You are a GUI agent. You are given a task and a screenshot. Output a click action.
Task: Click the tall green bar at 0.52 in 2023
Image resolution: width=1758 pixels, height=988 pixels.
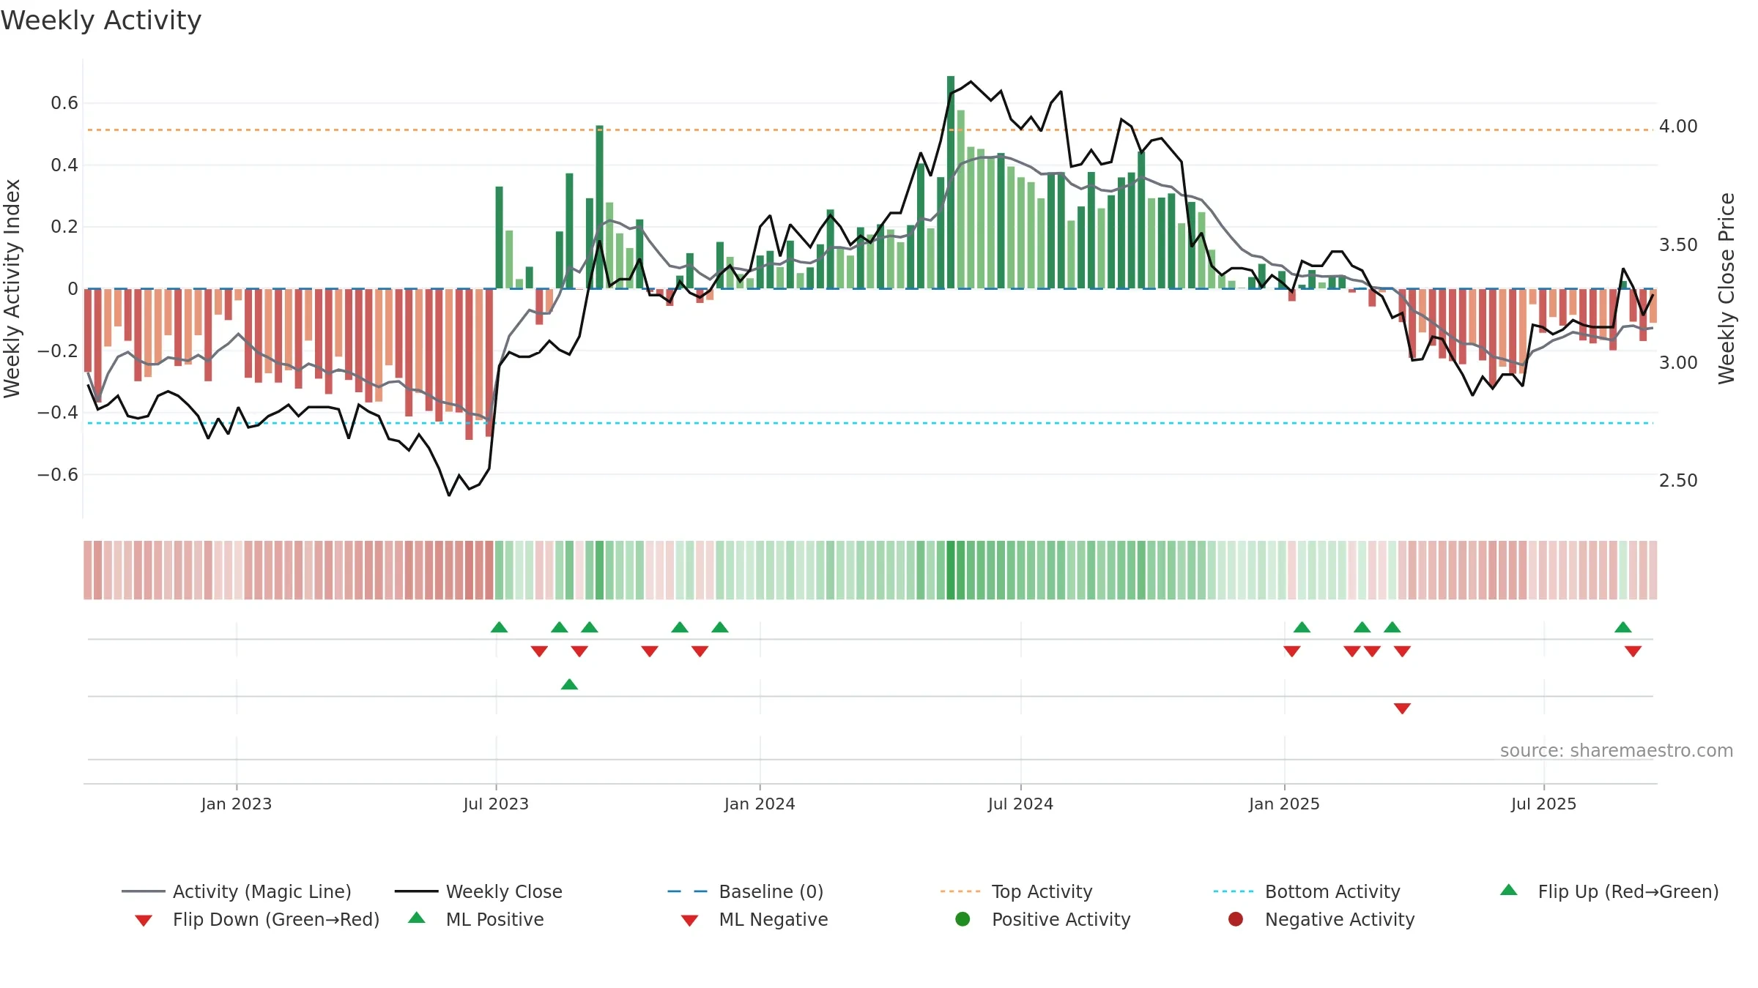(599, 207)
